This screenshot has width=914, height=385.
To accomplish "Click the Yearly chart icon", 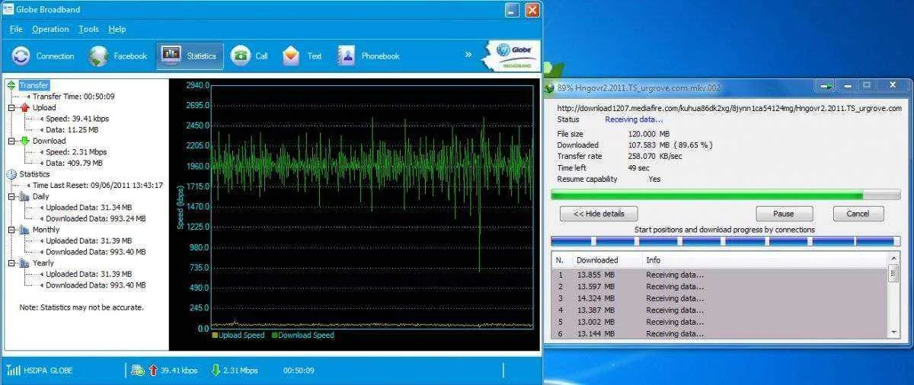I will 24,262.
